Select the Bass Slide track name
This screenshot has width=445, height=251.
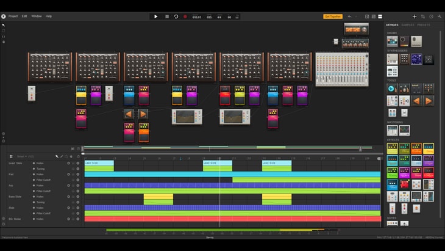tap(15, 197)
